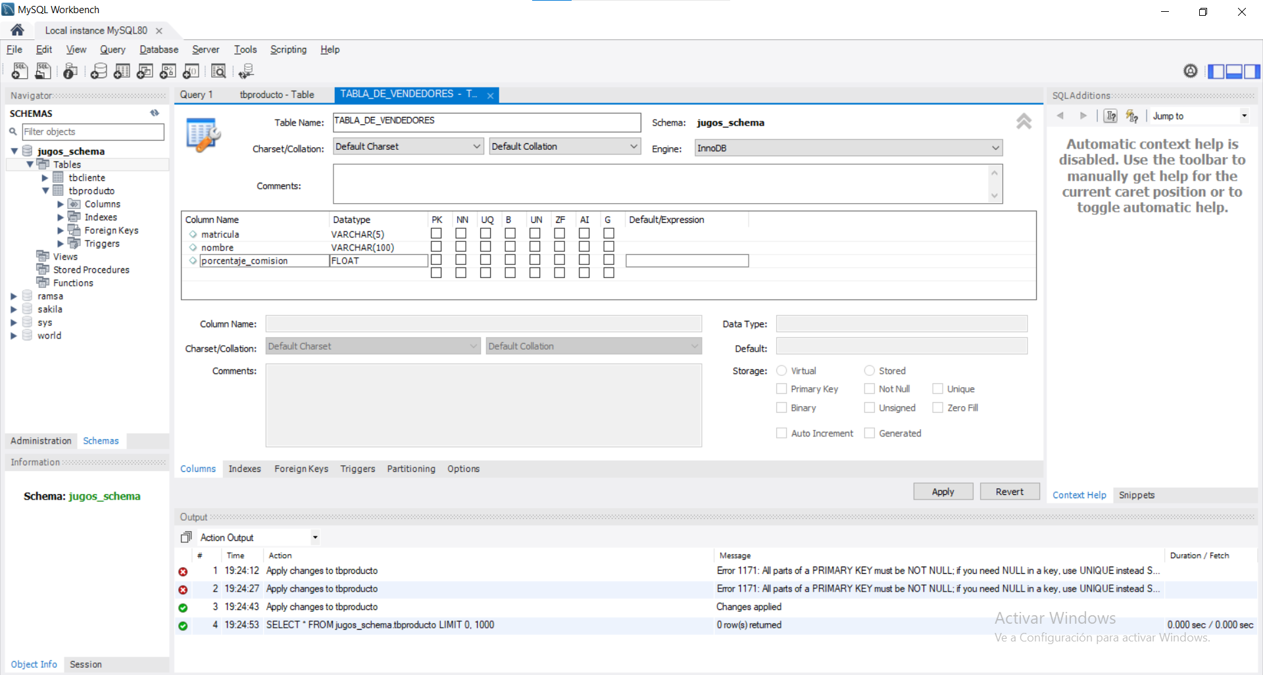The height and width of the screenshot is (675, 1263).
Task: Create a new SQL tab icon
Action: point(20,71)
